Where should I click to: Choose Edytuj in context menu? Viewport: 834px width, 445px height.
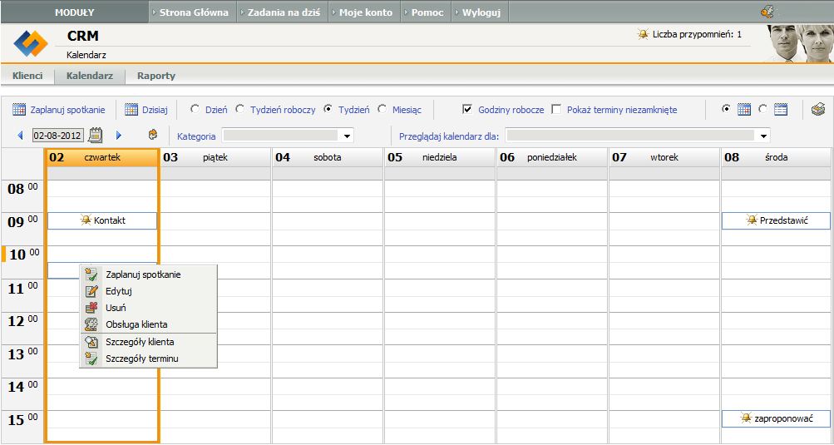[148, 291]
